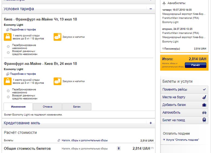This screenshot has height=153, width=211.
Task: Open the Услуга "Оплатить позже" link
Action: (182, 140)
